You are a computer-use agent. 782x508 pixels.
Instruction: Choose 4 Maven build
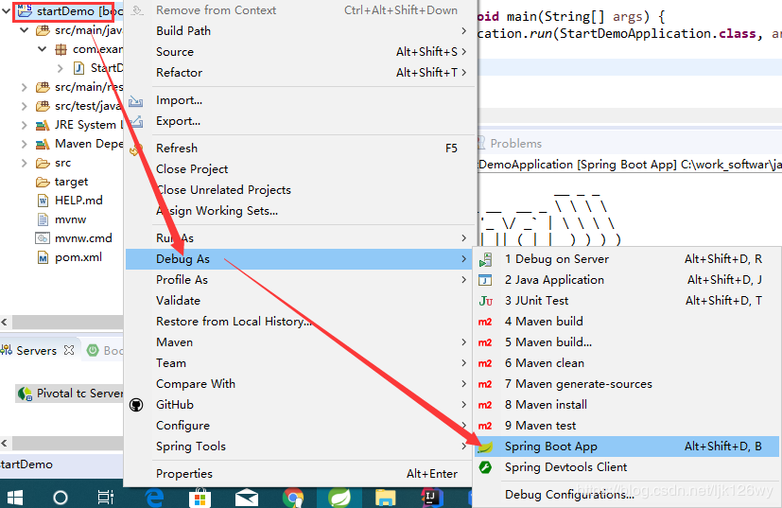coord(627,322)
